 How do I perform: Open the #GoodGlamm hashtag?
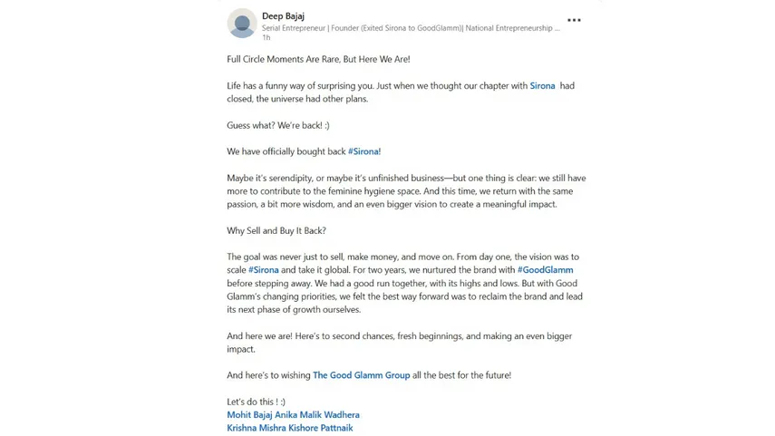545,270
